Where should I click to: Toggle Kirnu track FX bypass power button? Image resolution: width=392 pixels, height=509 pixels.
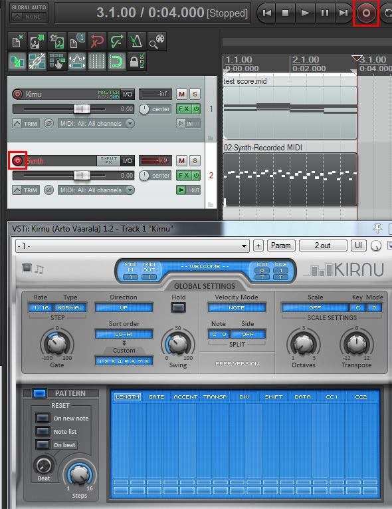pyautogui.click(x=196, y=109)
